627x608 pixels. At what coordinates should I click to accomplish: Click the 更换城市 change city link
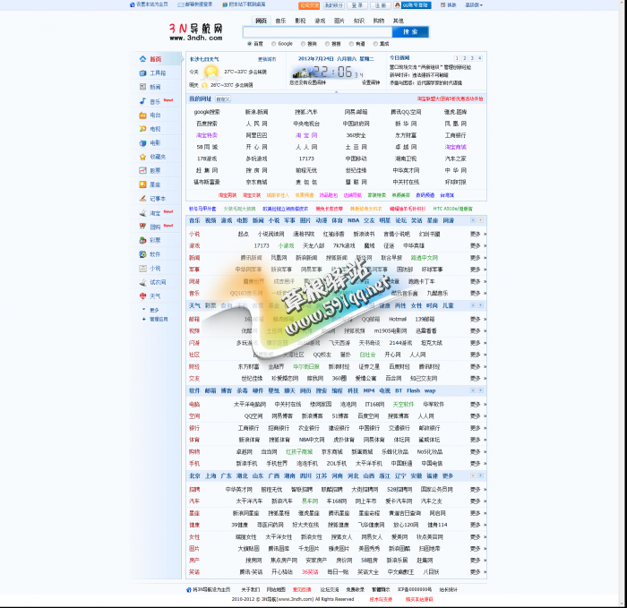pos(267,59)
